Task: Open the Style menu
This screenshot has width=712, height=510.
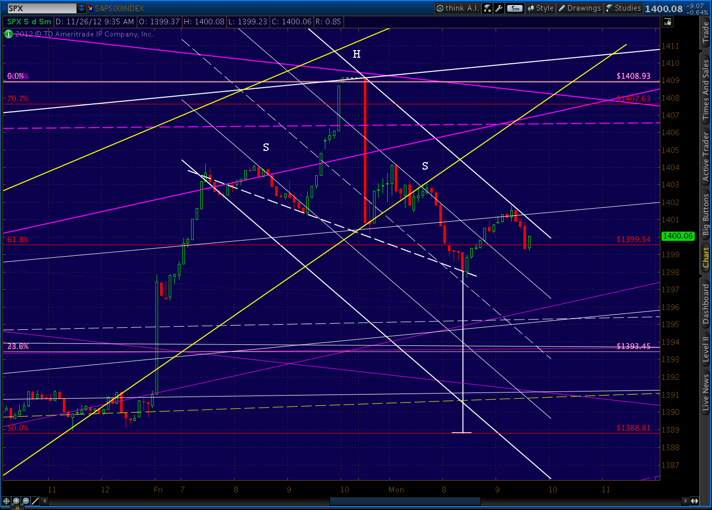Action: pyautogui.click(x=540, y=8)
